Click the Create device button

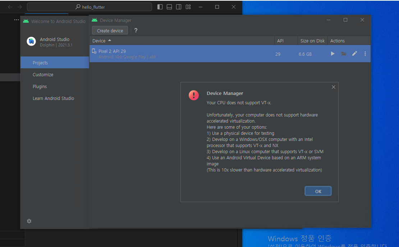(x=110, y=31)
